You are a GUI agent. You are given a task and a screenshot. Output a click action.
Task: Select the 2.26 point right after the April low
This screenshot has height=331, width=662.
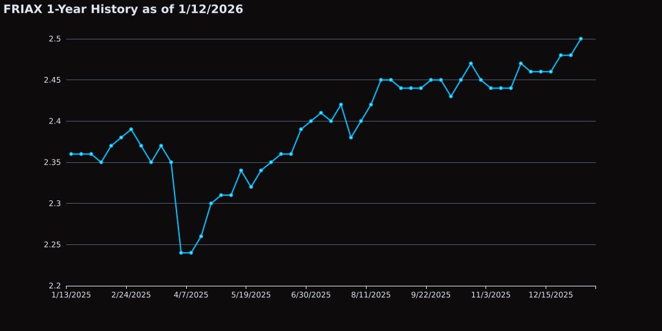201,236
